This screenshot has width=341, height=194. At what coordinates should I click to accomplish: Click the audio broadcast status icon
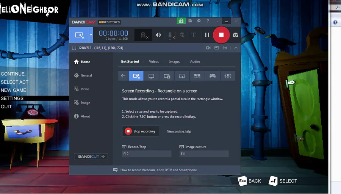225,48
